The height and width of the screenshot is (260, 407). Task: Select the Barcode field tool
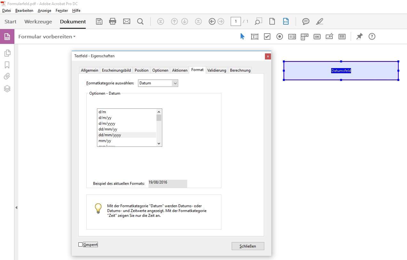pyautogui.click(x=342, y=36)
